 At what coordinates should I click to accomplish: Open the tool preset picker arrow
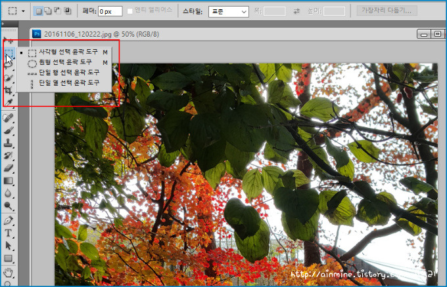24,11
